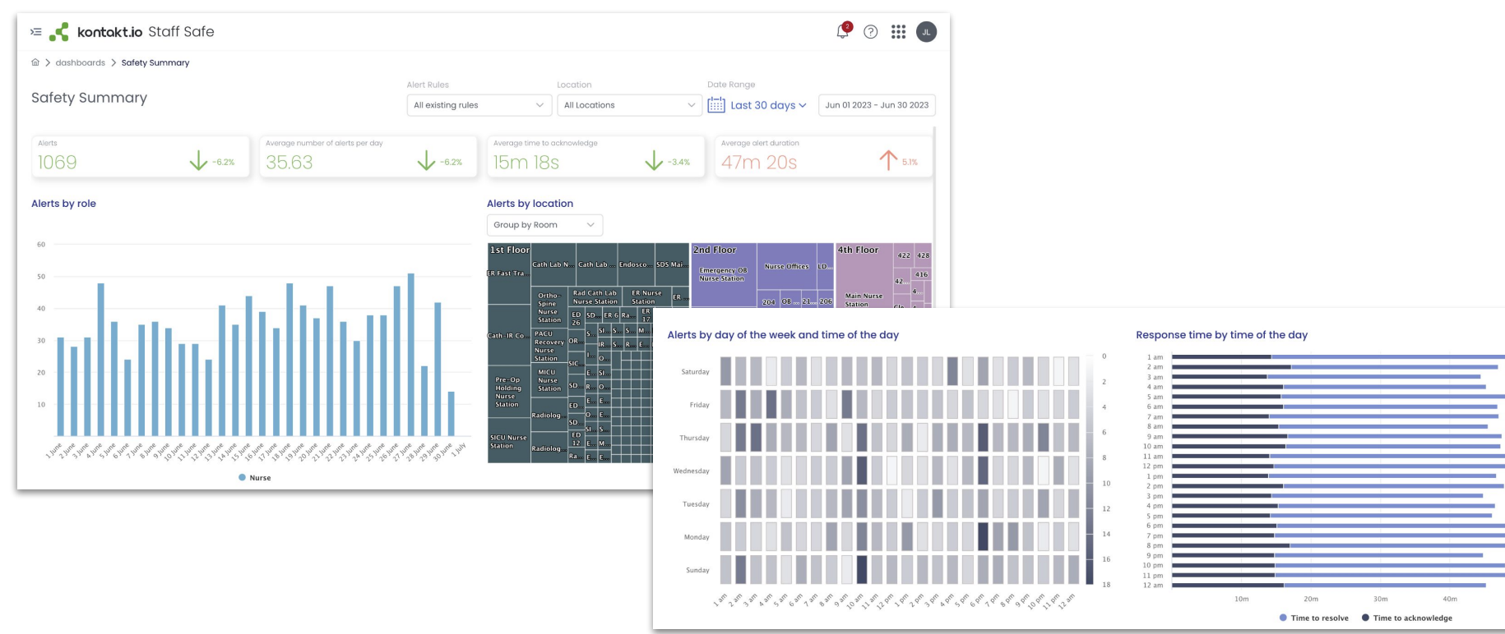The height and width of the screenshot is (634, 1505).
Task: Toggle the sidebar menu hamburger icon
Action: [35, 32]
